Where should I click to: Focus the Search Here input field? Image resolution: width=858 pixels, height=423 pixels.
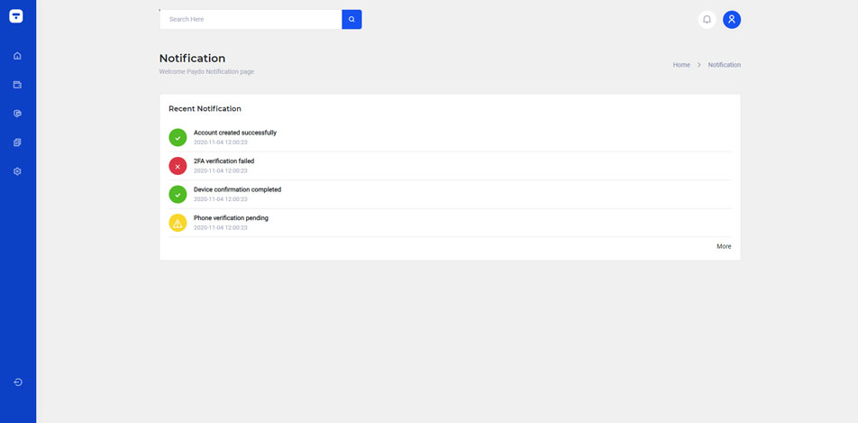tap(251, 19)
